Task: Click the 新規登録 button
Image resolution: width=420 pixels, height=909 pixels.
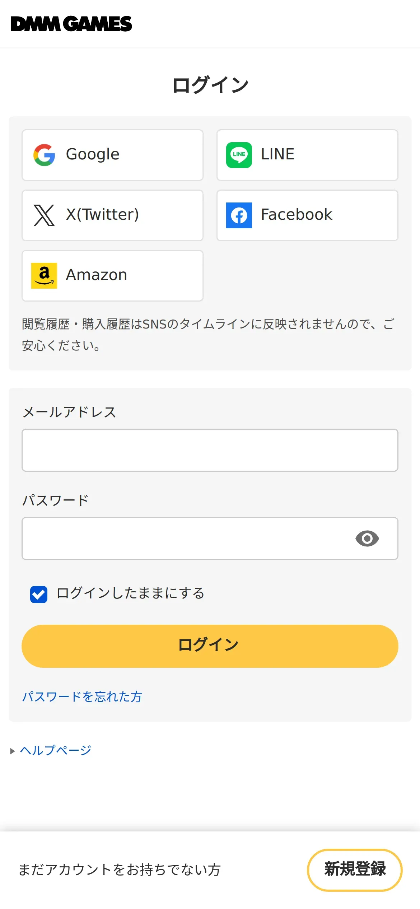Action: [355, 870]
